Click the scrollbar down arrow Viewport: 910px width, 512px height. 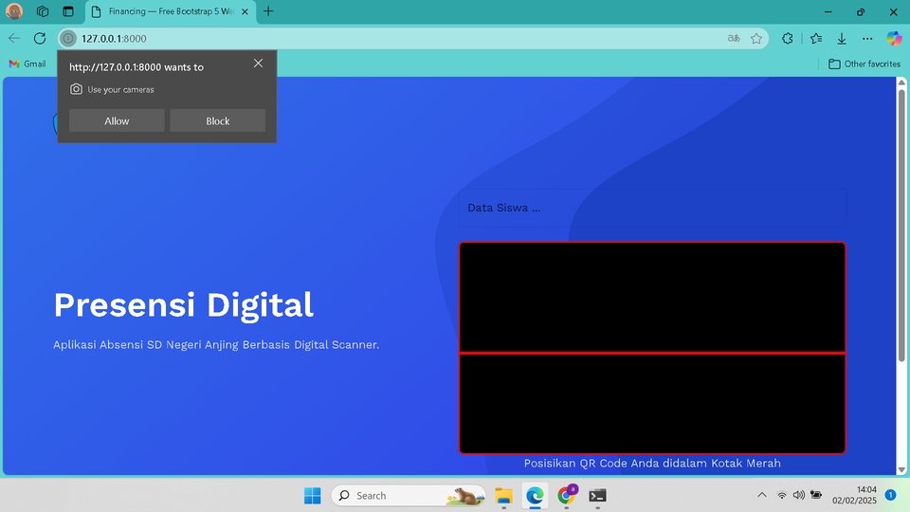pyautogui.click(x=901, y=469)
